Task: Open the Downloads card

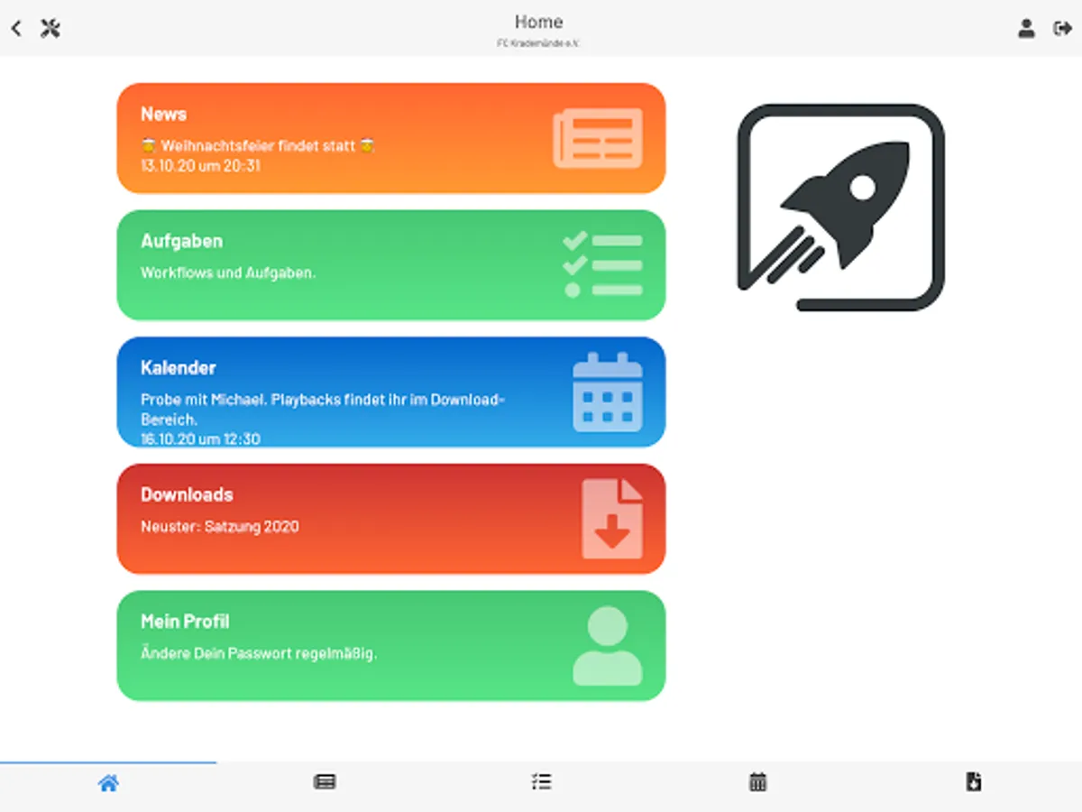Action: [391, 519]
